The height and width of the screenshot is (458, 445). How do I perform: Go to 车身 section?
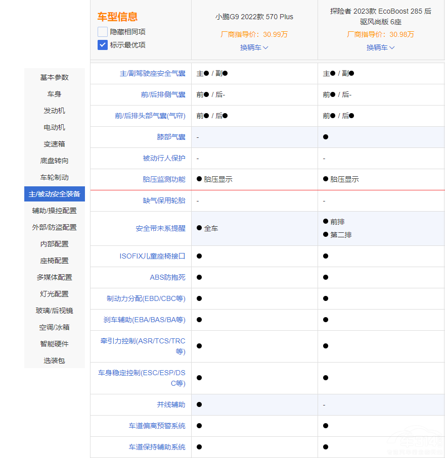[x=54, y=94]
